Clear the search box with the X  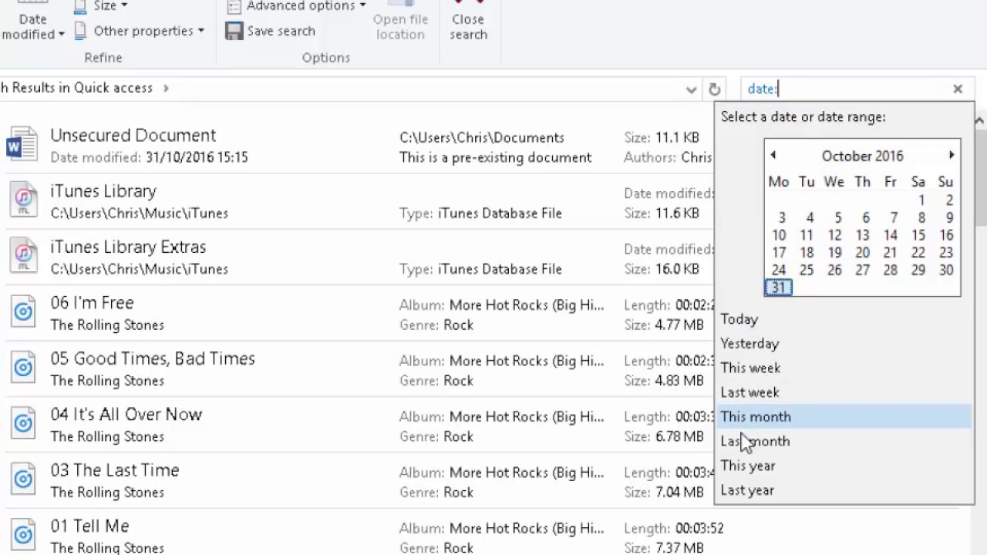tap(958, 89)
